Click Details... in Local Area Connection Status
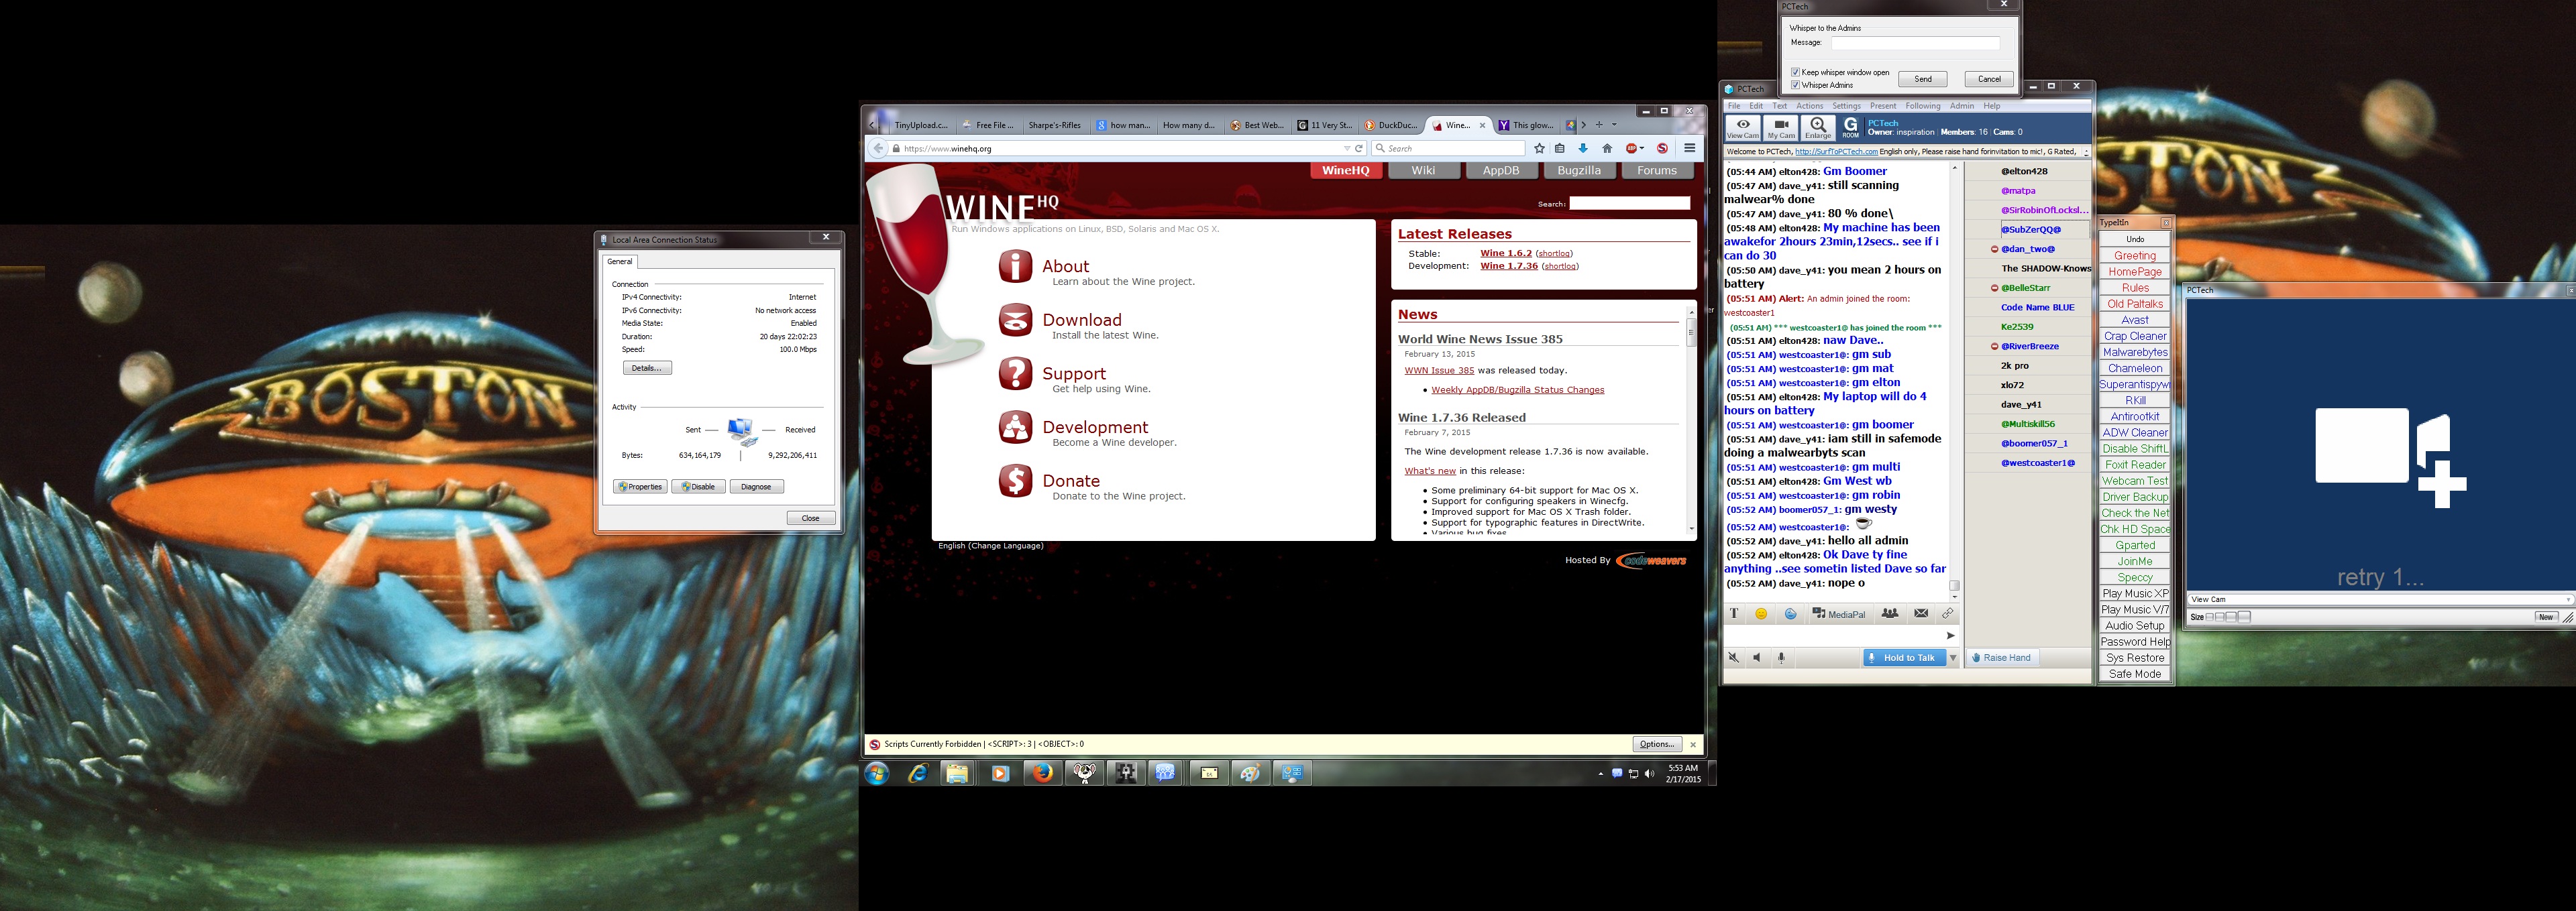The width and height of the screenshot is (2576, 911). click(647, 367)
